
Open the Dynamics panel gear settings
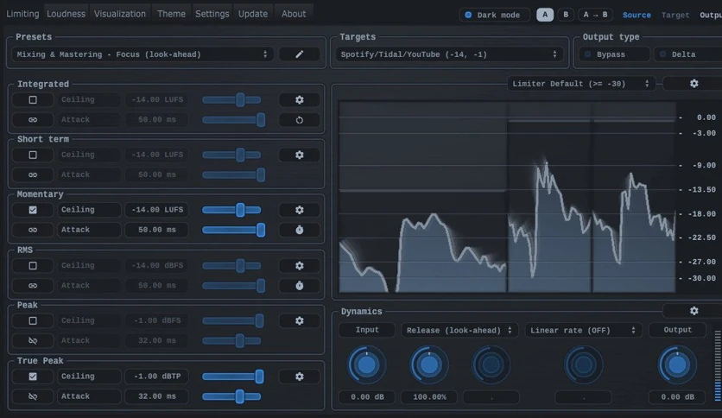(x=693, y=311)
